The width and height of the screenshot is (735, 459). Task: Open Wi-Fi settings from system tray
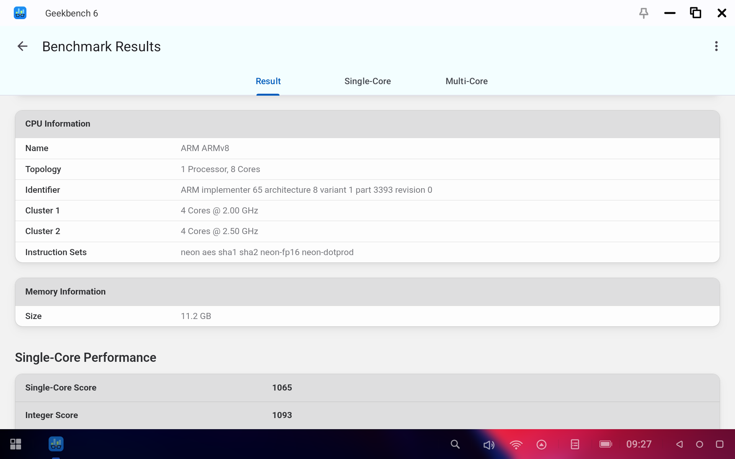[516, 444]
